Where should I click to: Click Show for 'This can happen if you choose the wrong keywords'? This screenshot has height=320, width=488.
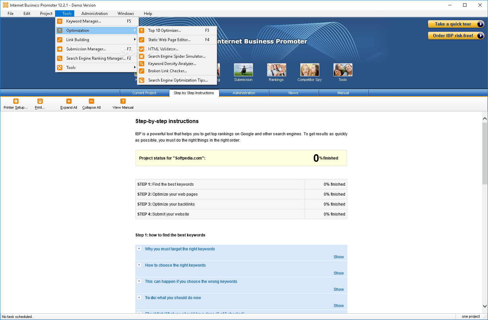(338, 289)
